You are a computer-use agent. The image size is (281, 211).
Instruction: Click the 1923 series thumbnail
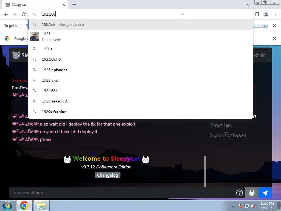click(x=35, y=37)
